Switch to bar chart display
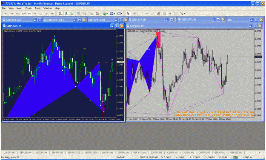The width and height of the screenshot is (266, 160). click(60, 14)
